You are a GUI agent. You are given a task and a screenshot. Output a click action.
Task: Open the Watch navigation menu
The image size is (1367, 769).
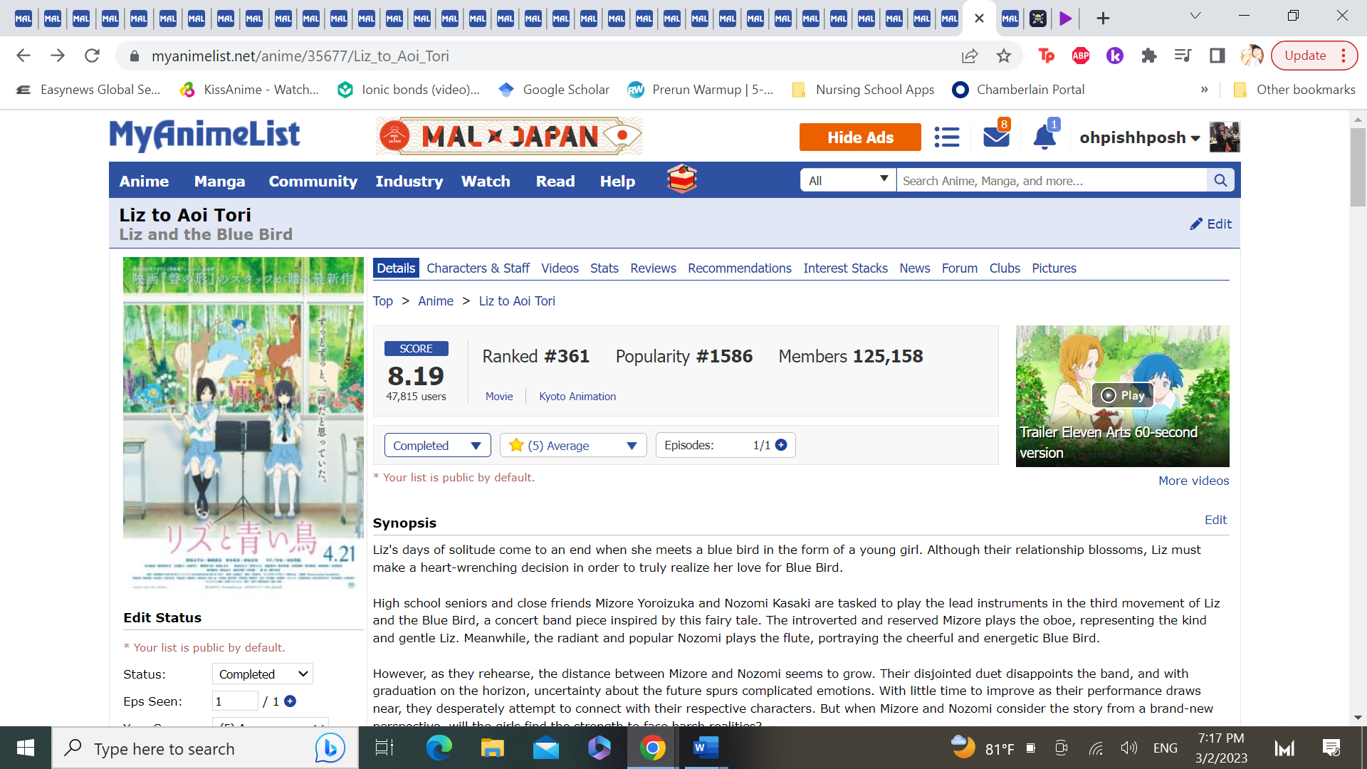[486, 181]
